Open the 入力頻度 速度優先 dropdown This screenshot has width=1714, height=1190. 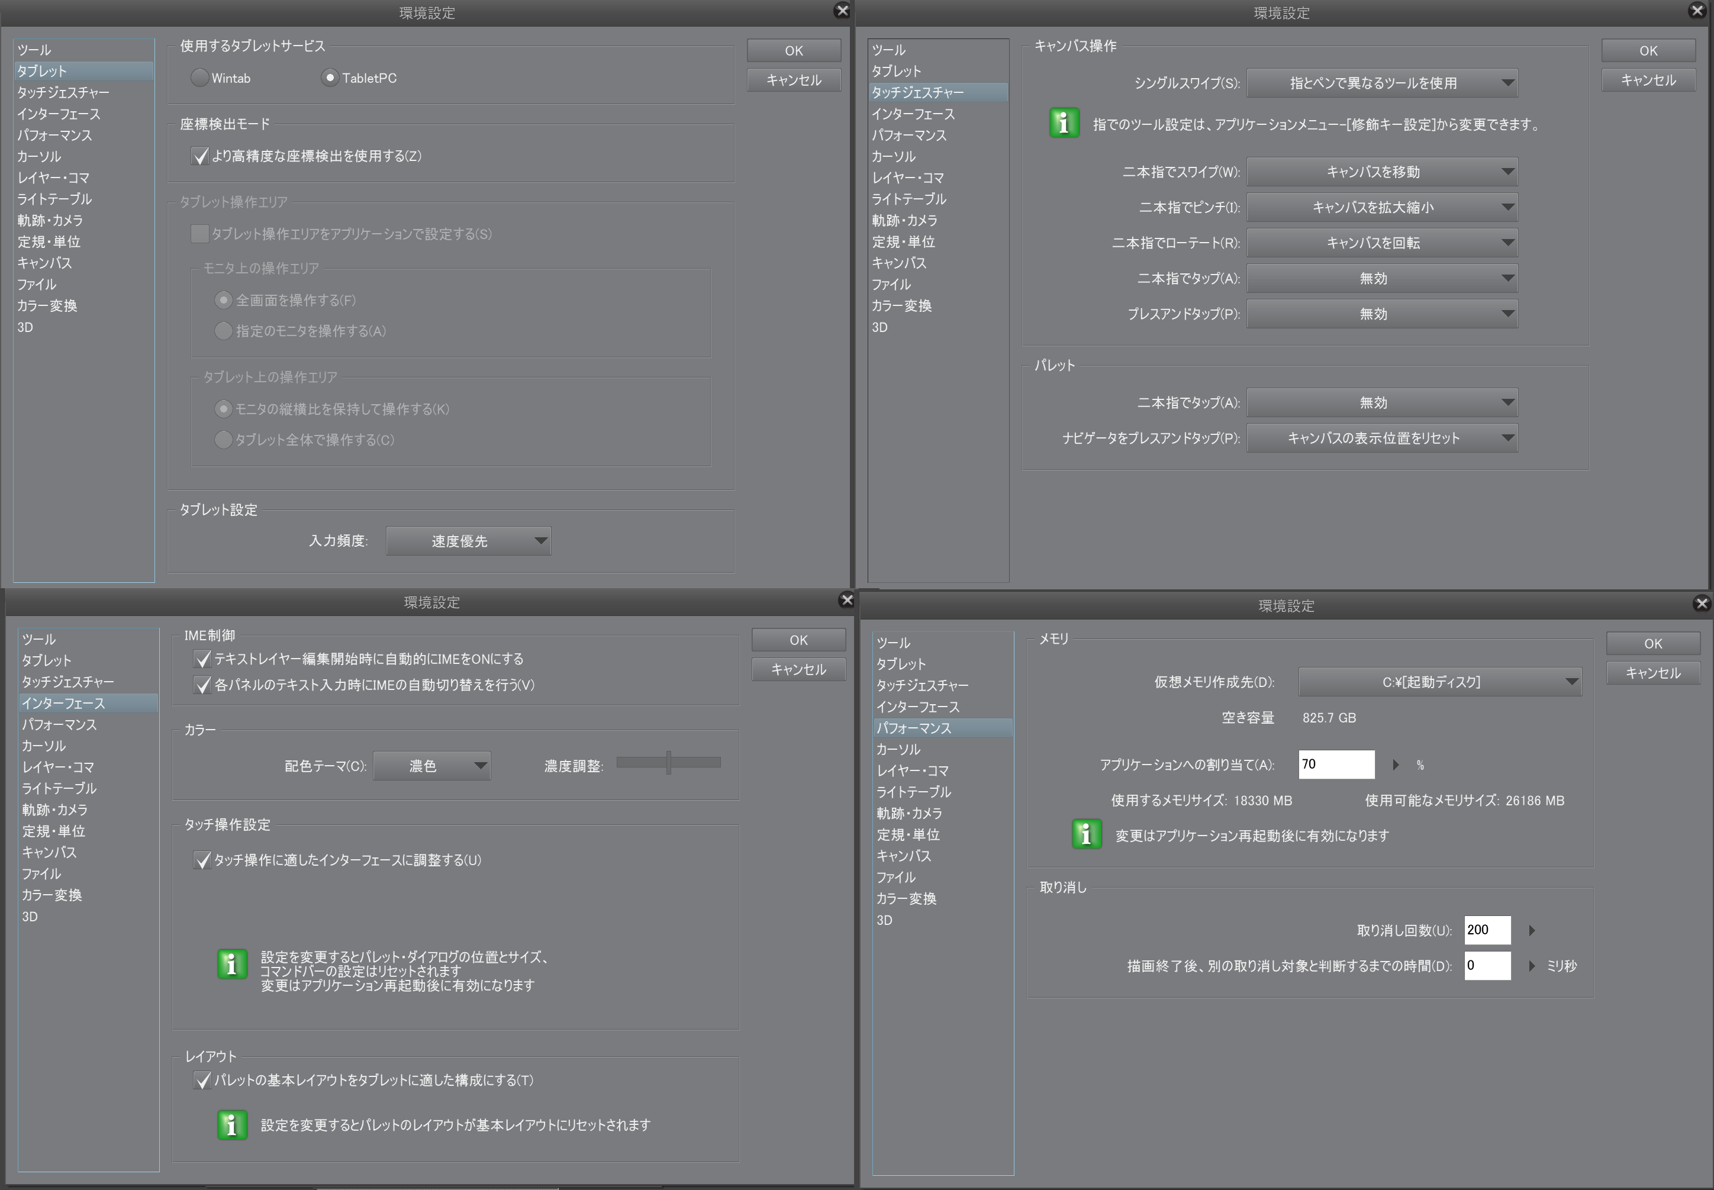pyautogui.click(x=468, y=541)
